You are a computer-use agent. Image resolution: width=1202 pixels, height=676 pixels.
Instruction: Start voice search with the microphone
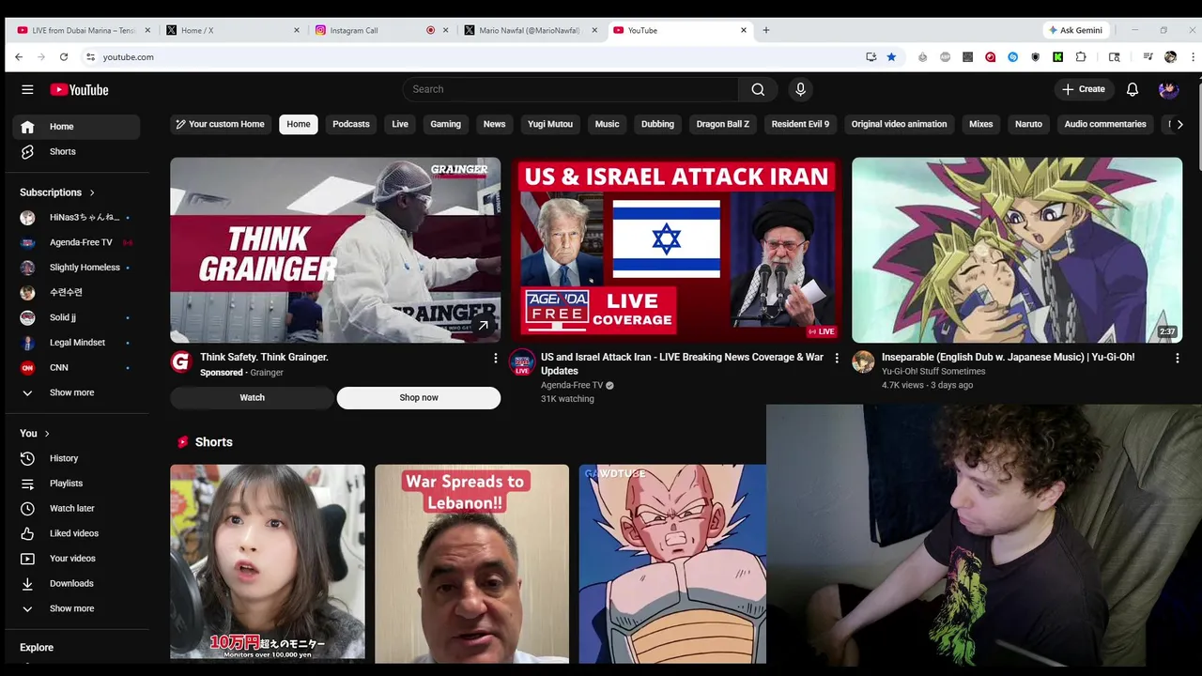coord(800,89)
